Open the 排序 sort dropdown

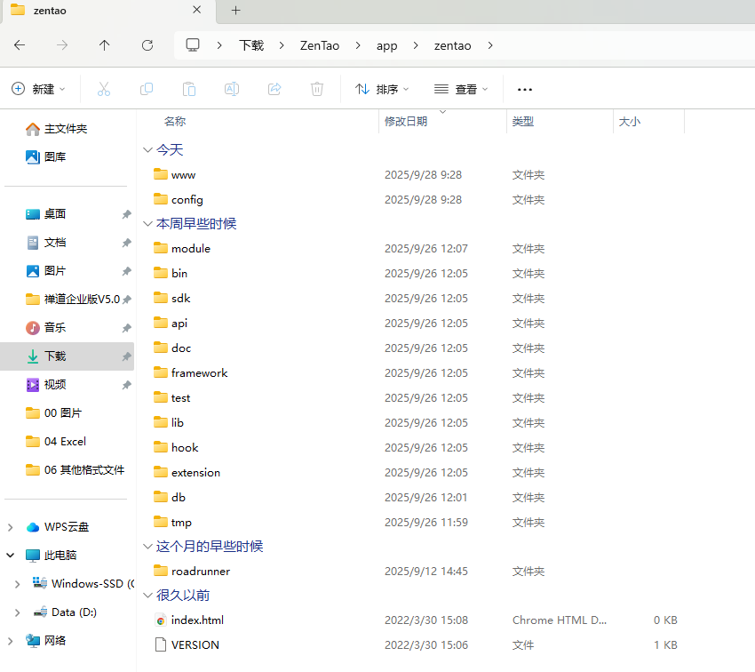pyautogui.click(x=382, y=89)
